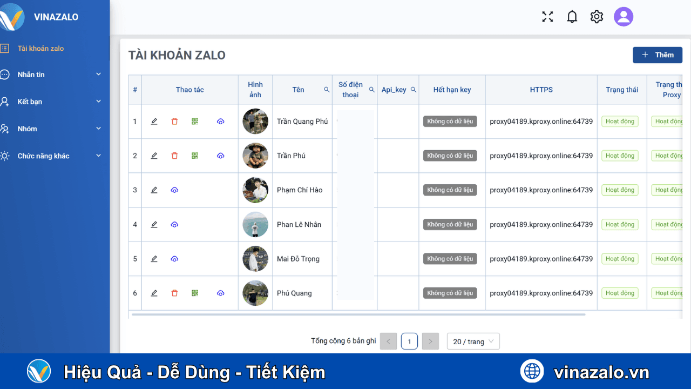691x389 pixels.
Task: Open QR code for Phú Quang
Action: 195,293
